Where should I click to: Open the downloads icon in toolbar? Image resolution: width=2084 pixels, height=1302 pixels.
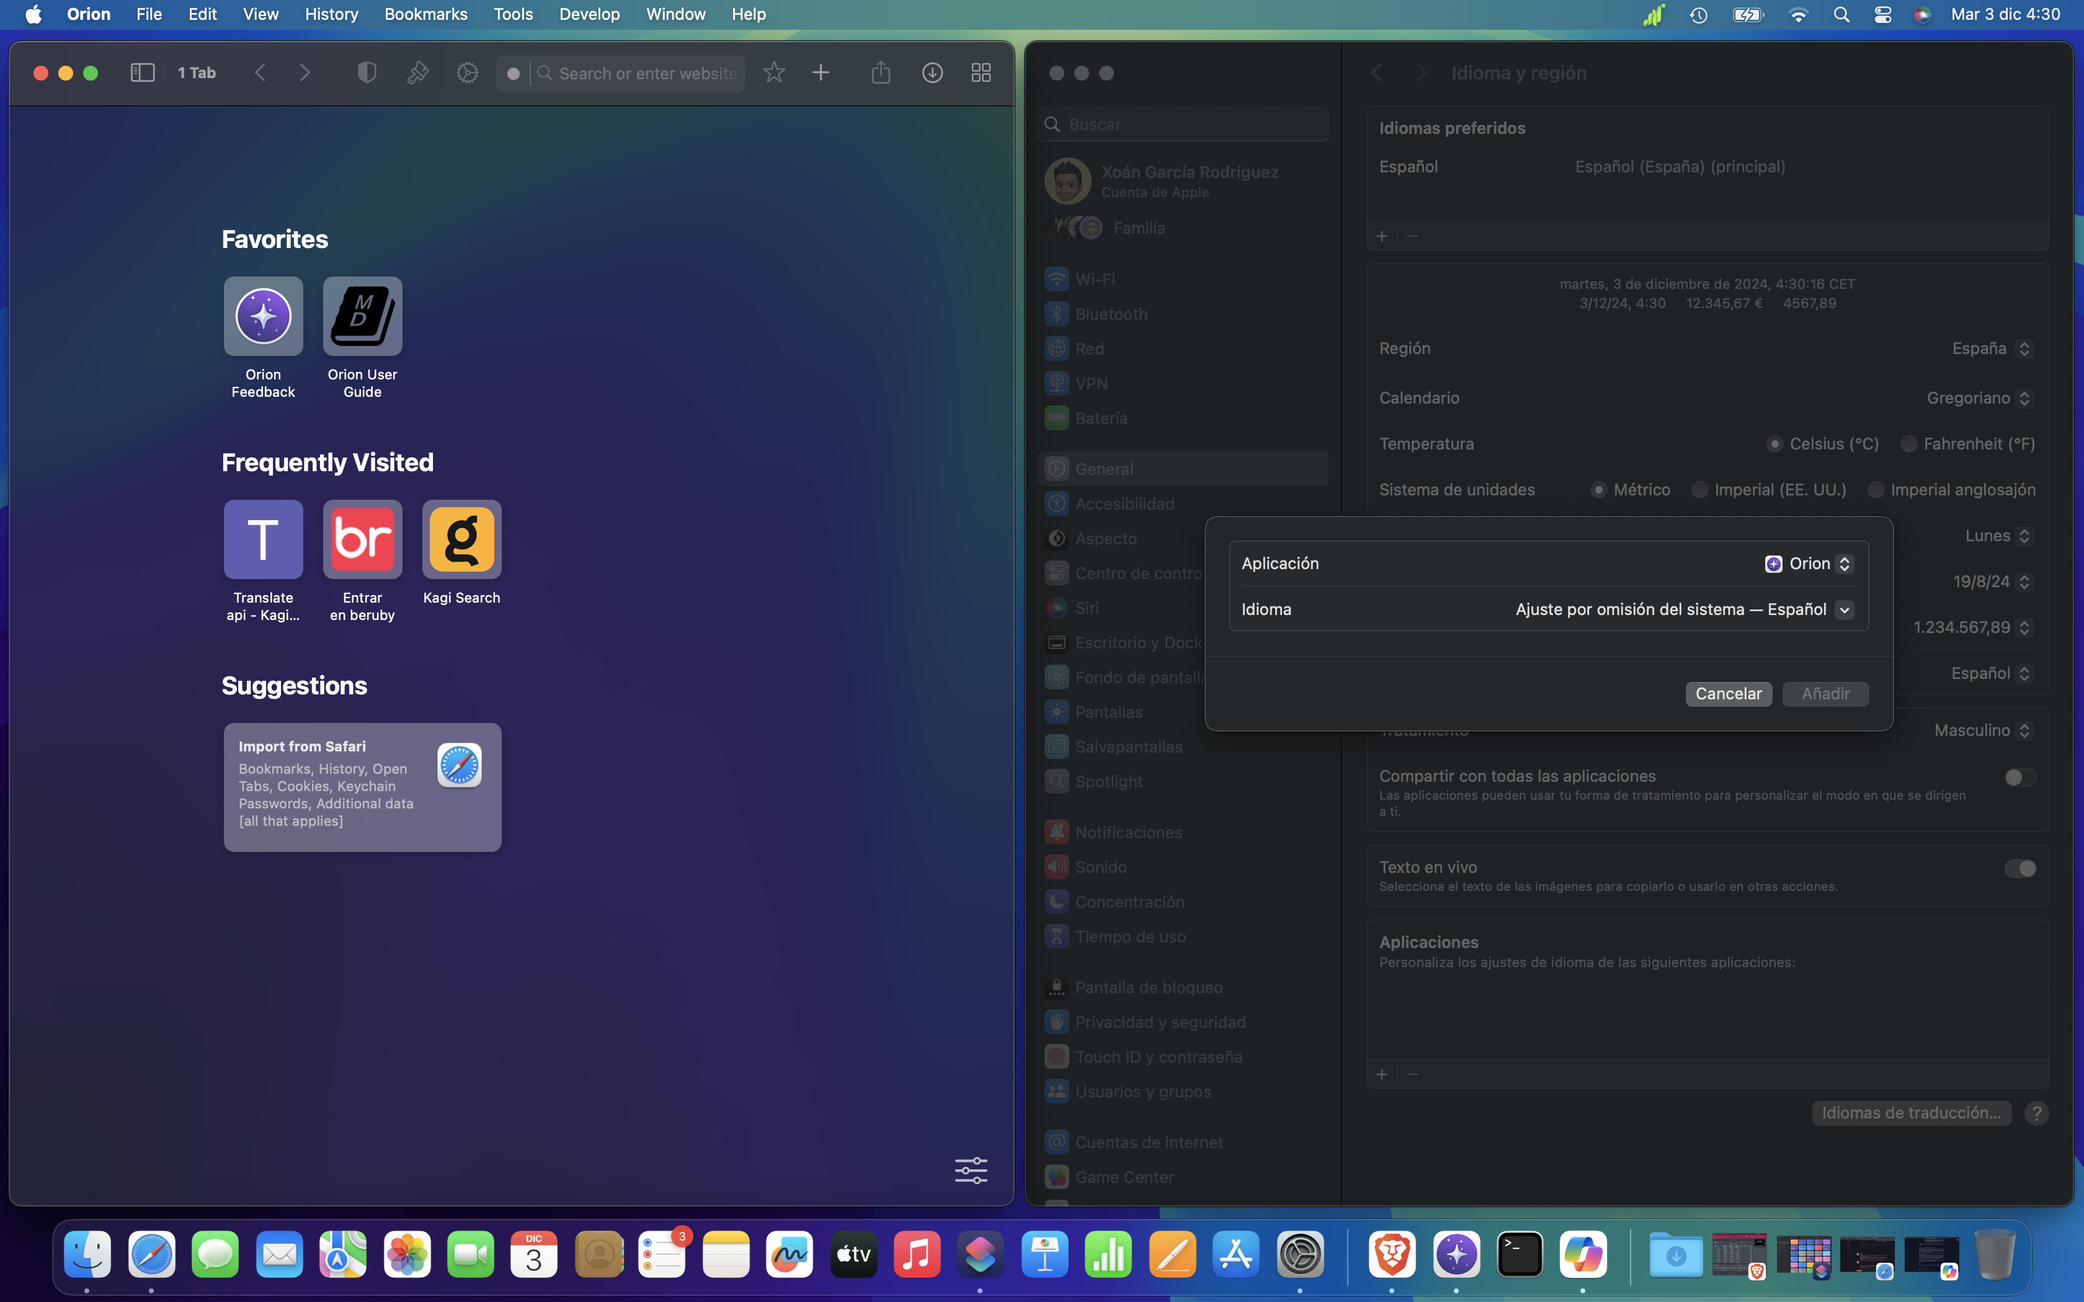click(932, 73)
